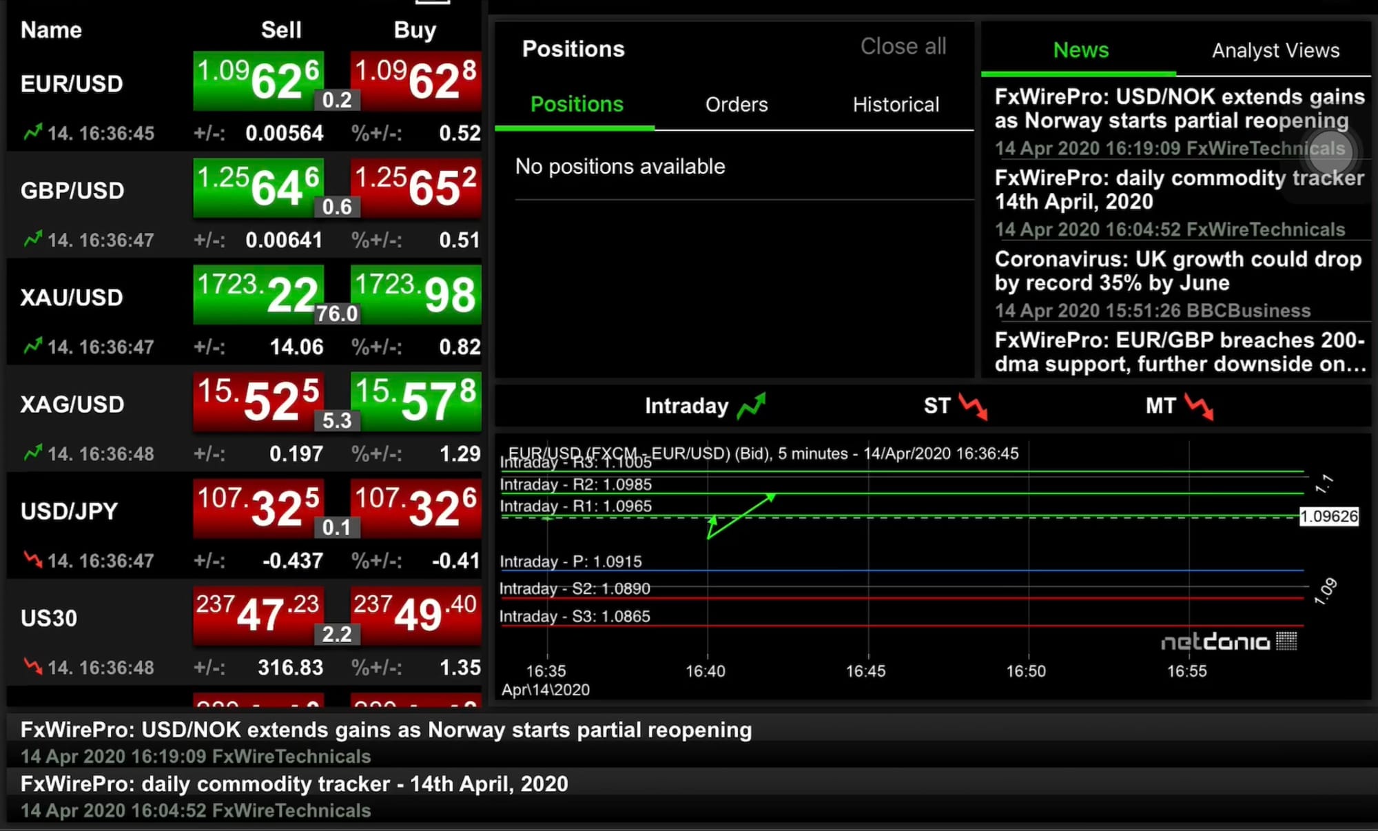Tap the floating round assistive touch button
This screenshot has height=831, width=1378.
1330,152
